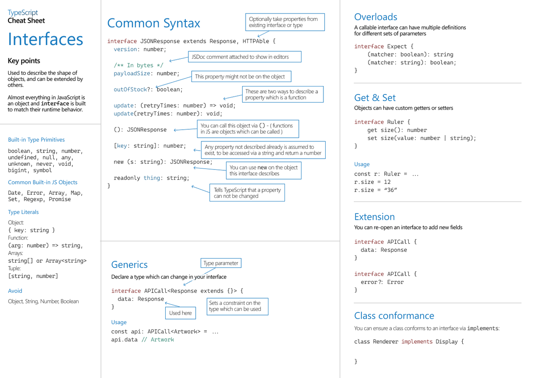Click the 'version: number;' code line
This screenshot has width=536, height=378.
pos(140,49)
